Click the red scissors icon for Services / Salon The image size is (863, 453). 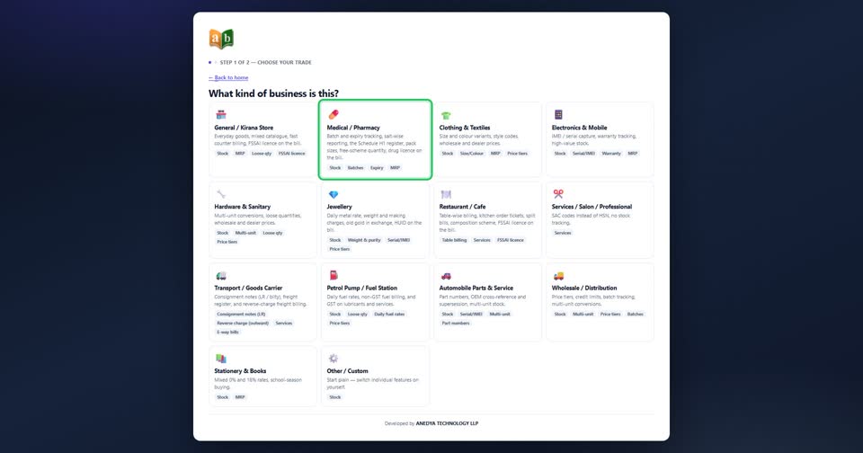[x=558, y=194]
